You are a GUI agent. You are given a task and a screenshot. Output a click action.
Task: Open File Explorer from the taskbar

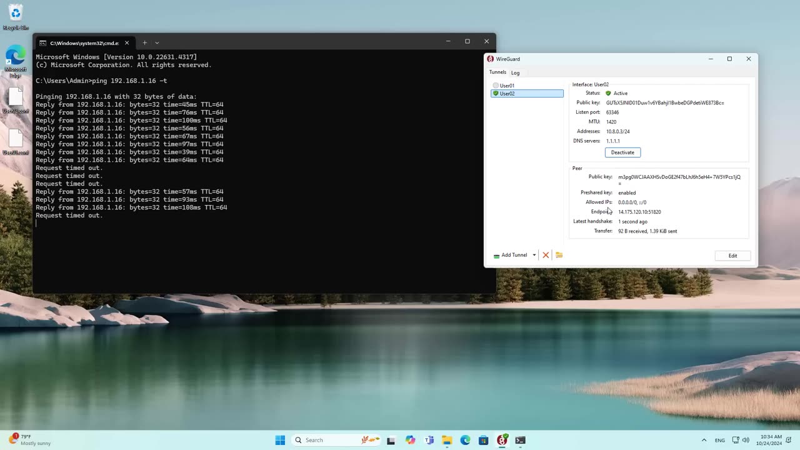(447, 440)
